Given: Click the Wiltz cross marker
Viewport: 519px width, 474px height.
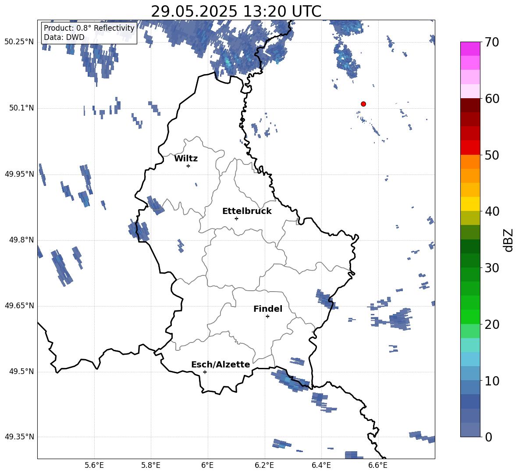Looking at the screenshot, I should point(188,166).
